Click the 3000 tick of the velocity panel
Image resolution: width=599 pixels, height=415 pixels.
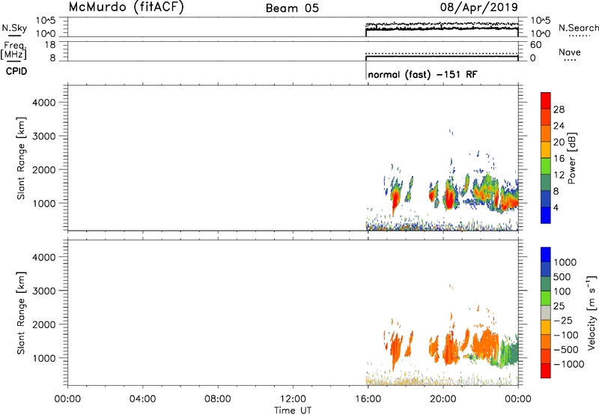point(44,291)
